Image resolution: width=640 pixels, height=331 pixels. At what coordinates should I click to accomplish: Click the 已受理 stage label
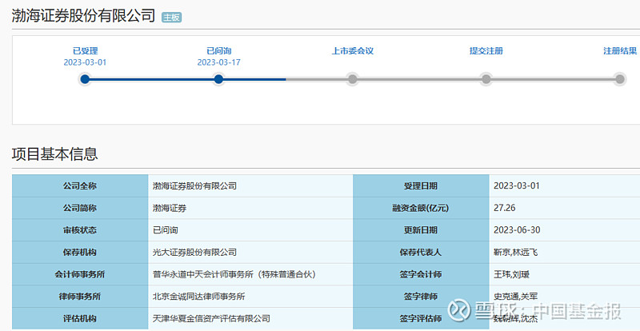tap(86, 51)
